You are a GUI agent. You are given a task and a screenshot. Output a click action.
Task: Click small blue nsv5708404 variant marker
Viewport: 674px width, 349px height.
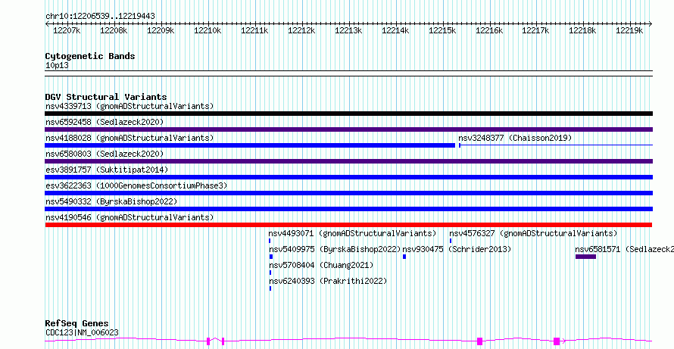pos(270,273)
